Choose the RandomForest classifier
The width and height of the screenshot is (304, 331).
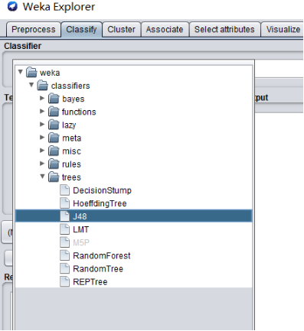pyautogui.click(x=102, y=255)
